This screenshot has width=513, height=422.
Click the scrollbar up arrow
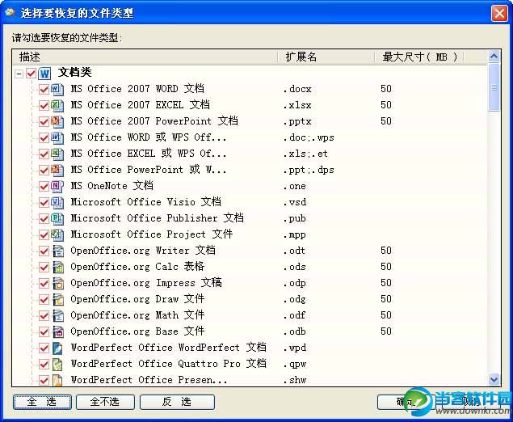click(x=494, y=57)
